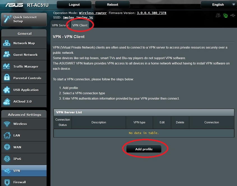Open USB Application menu item
This screenshot has height=186, width=237.
(x=24, y=90)
